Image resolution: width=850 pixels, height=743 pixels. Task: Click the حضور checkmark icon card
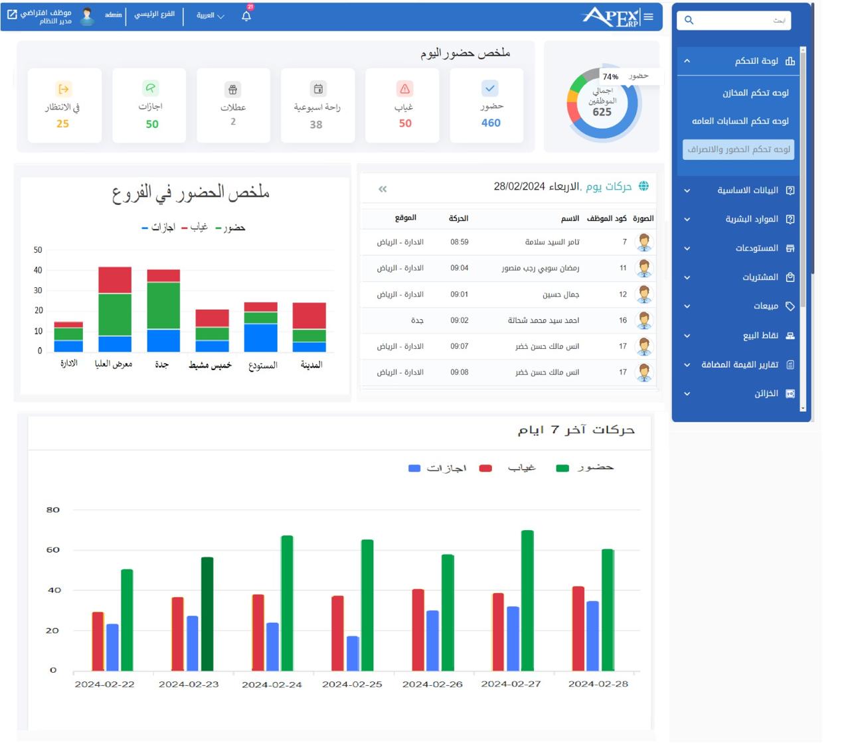[x=489, y=88]
